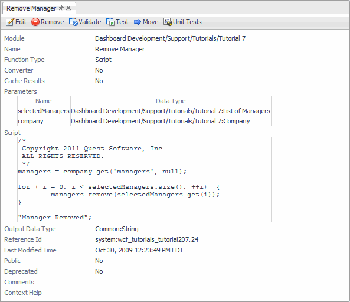Viewport: 350px width, 302px height.
Task: Open Edit from the toolbar label
Action: [x=21, y=22]
